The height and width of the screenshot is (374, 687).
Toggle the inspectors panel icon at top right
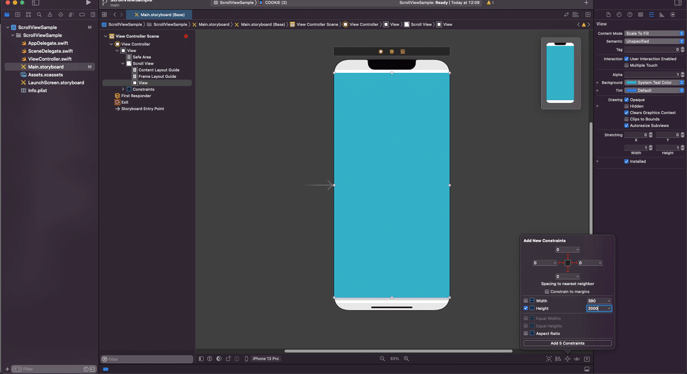(678, 3)
